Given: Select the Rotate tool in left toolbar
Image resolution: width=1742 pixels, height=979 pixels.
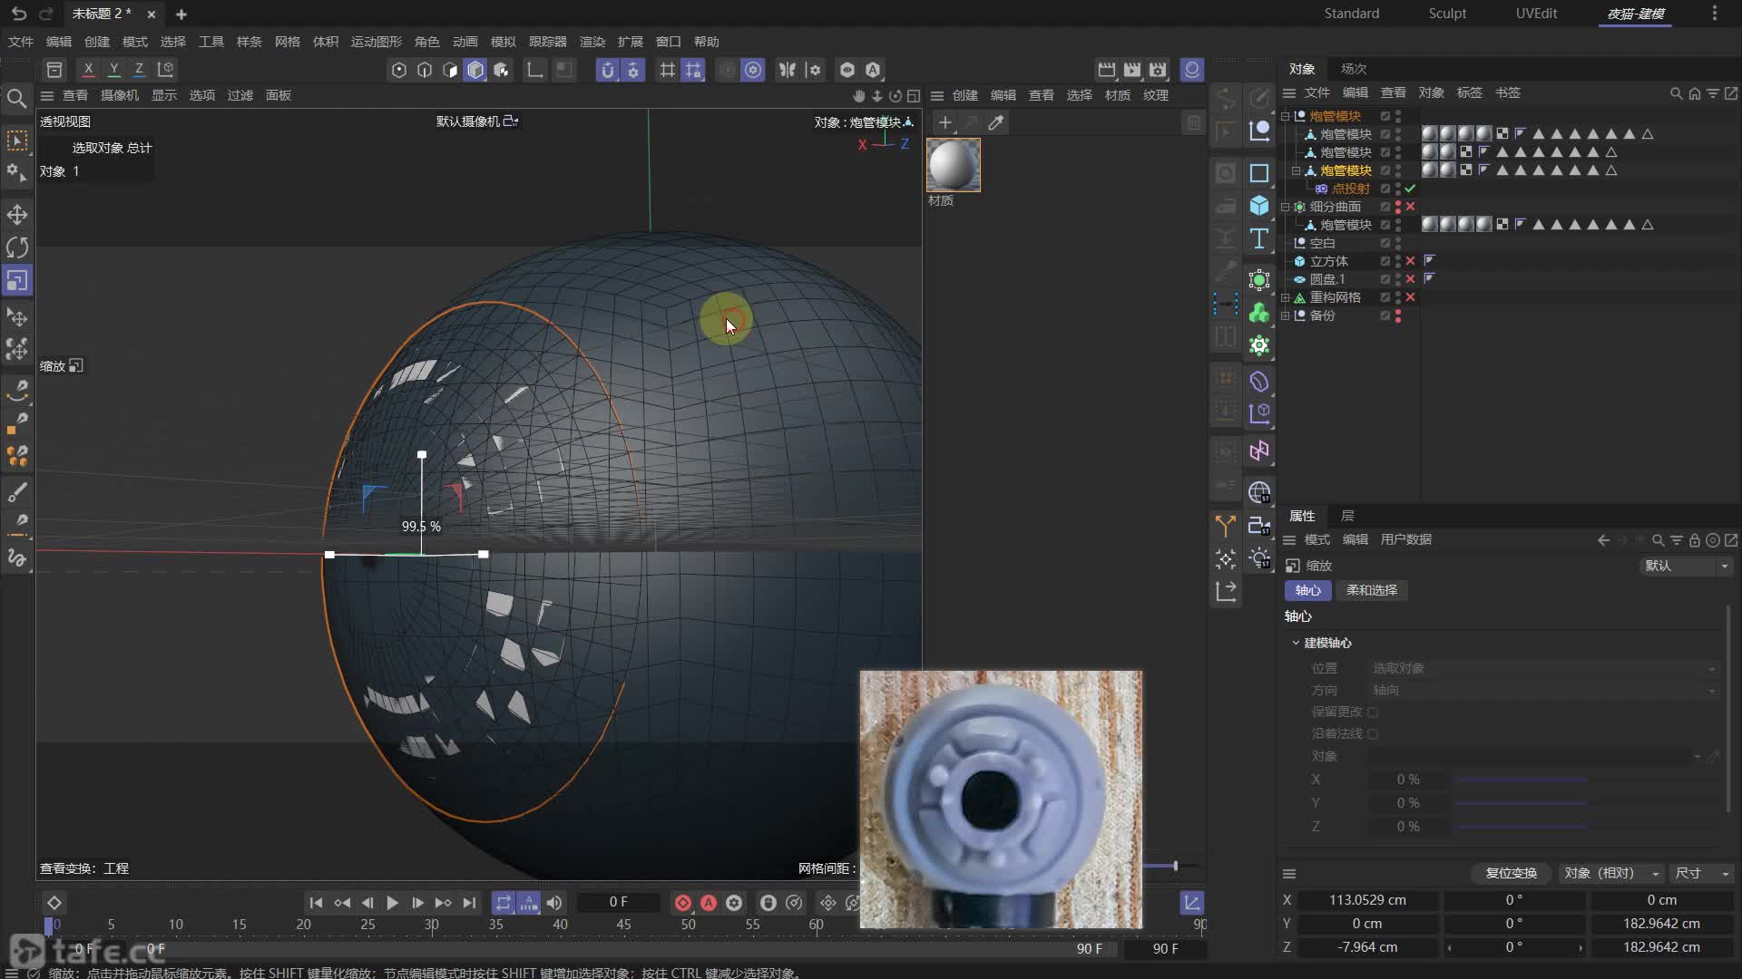Looking at the screenshot, I should point(17,247).
